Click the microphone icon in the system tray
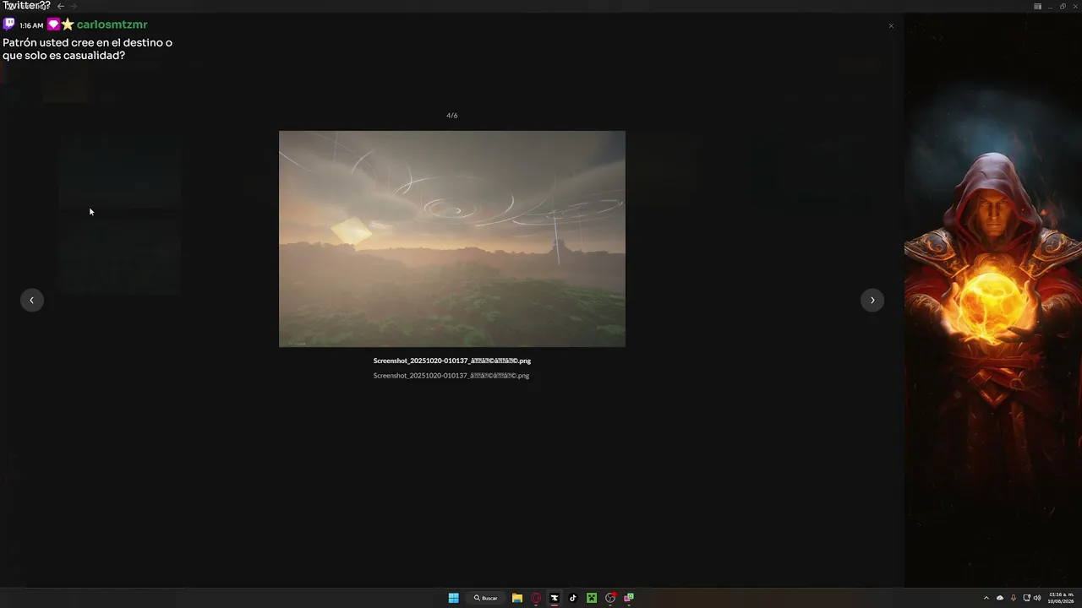This screenshot has width=1082, height=608. (x=1014, y=598)
